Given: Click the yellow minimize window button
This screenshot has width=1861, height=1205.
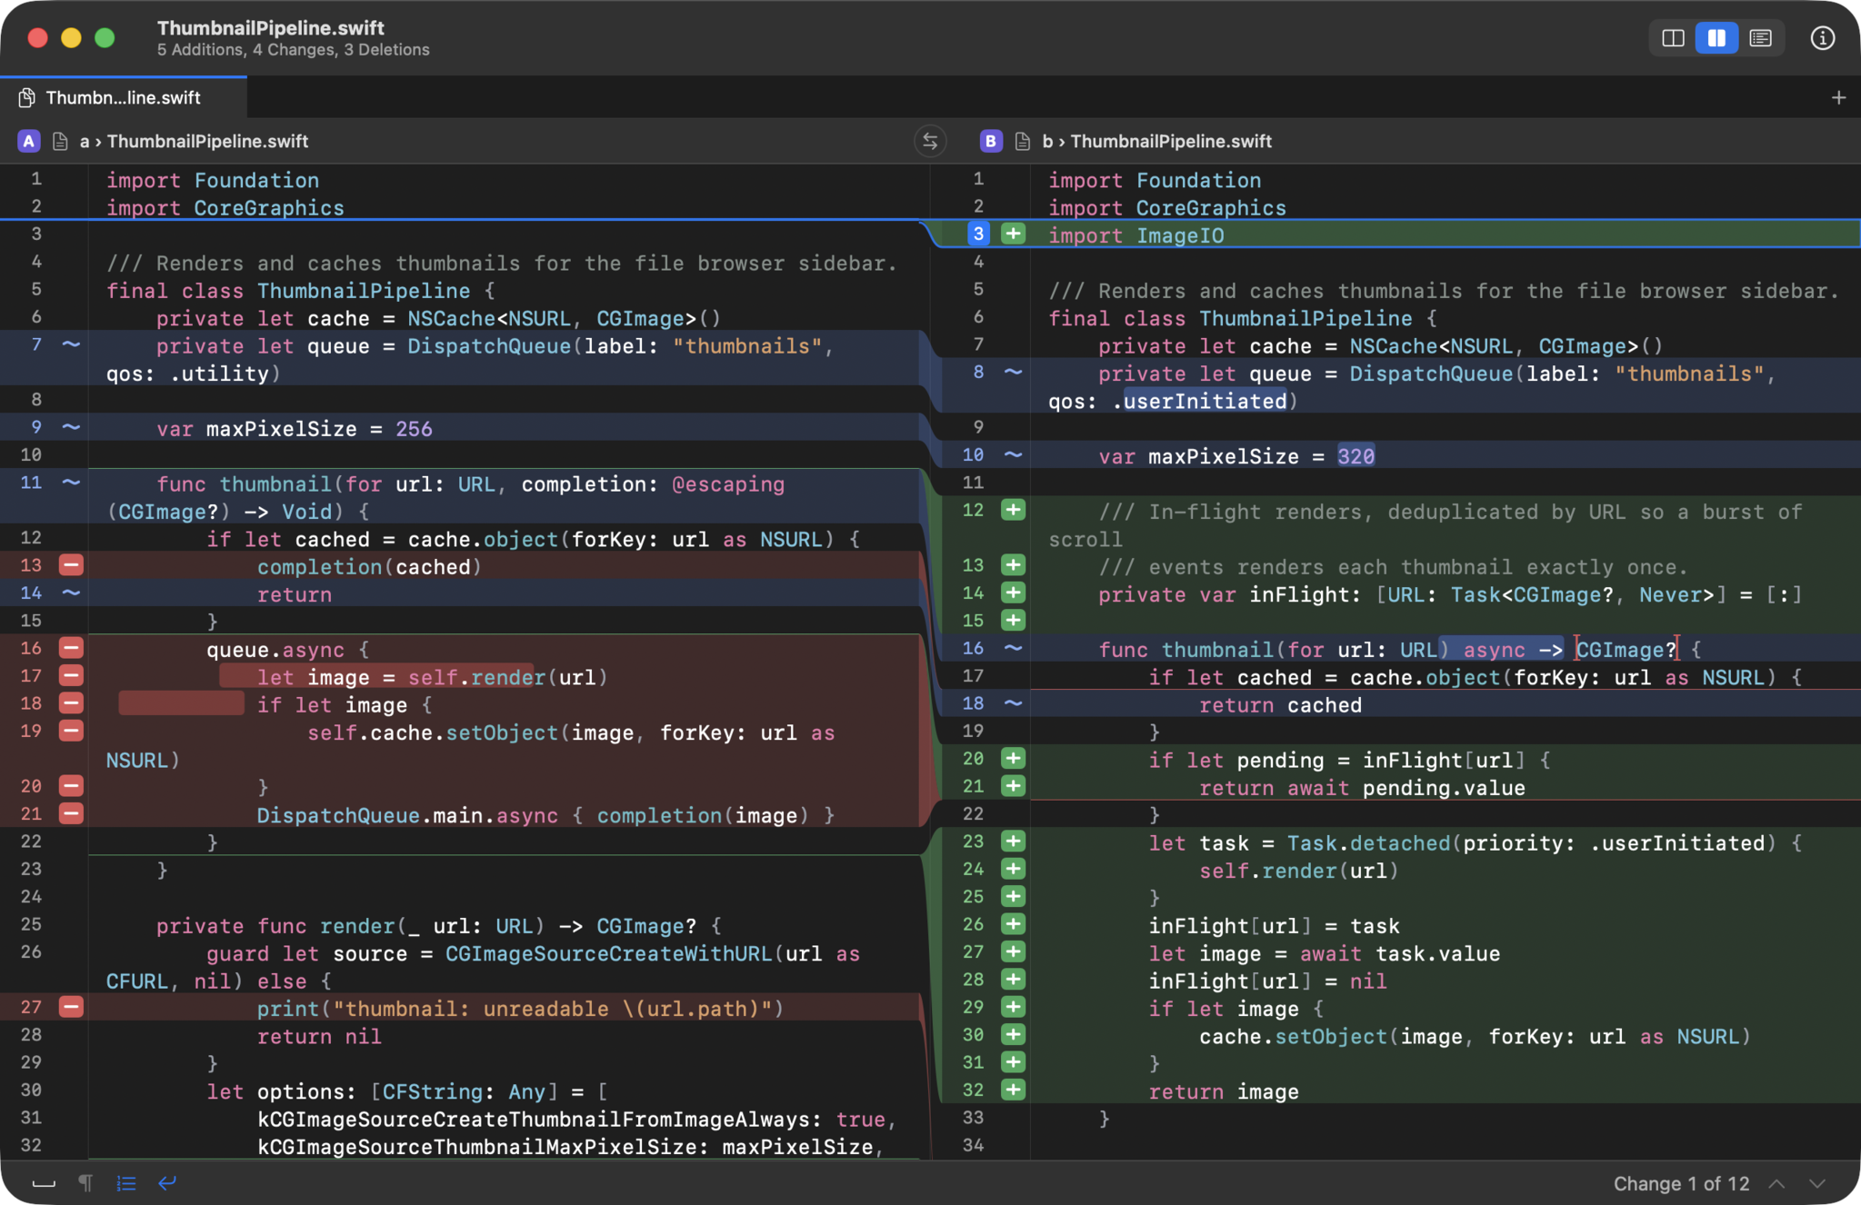Looking at the screenshot, I should tap(71, 37).
